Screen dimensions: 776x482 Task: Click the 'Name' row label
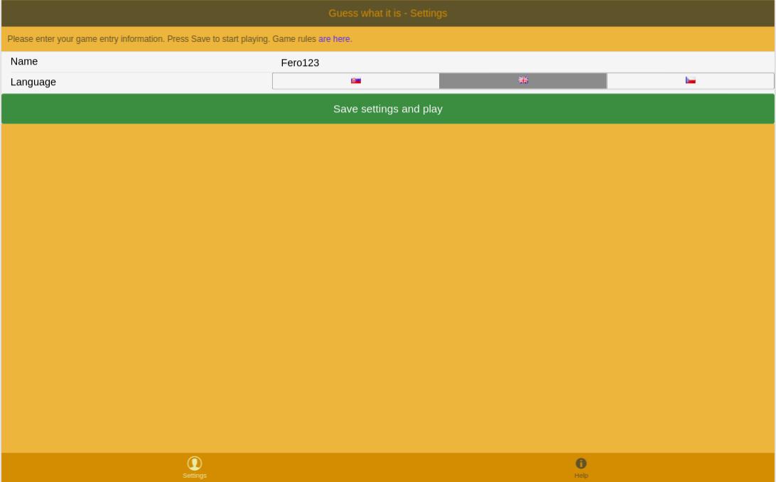(x=24, y=62)
